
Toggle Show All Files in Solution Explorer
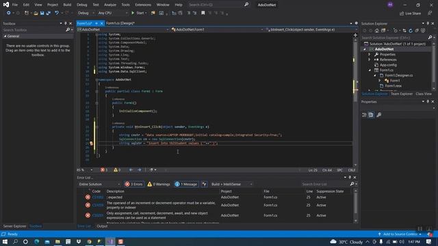[423, 30]
